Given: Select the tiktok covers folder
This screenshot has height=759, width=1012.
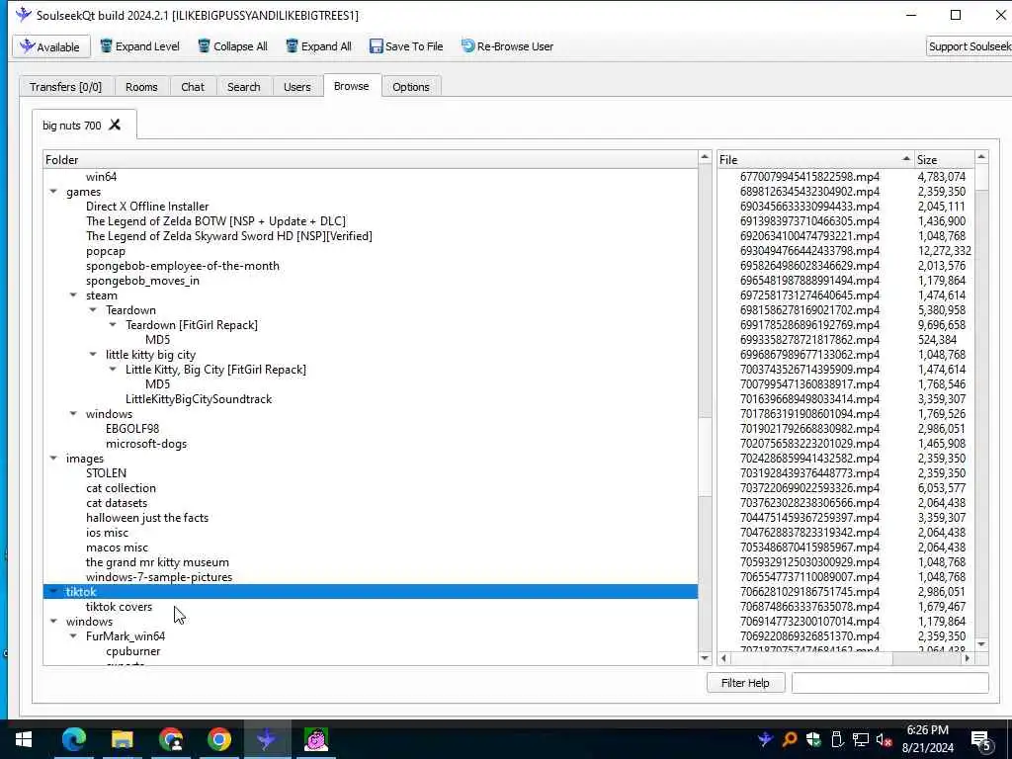Looking at the screenshot, I should [x=119, y=608].
